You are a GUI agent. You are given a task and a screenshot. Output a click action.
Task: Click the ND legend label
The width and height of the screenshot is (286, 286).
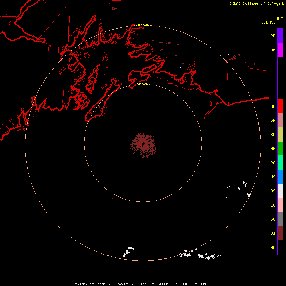273,247
